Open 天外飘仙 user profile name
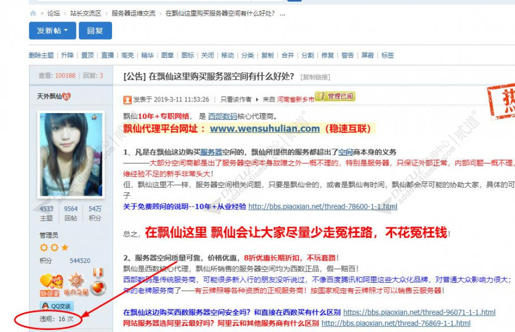The height and width of the screenshot is (332, 515). click(x=49, y=96)
